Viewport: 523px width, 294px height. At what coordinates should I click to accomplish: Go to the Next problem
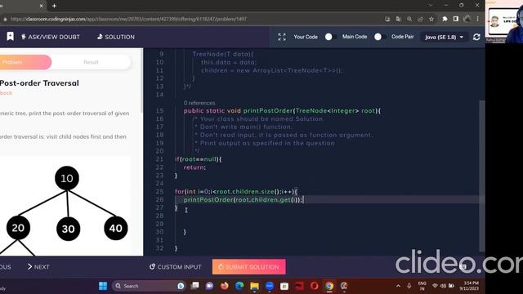(38, 267)
